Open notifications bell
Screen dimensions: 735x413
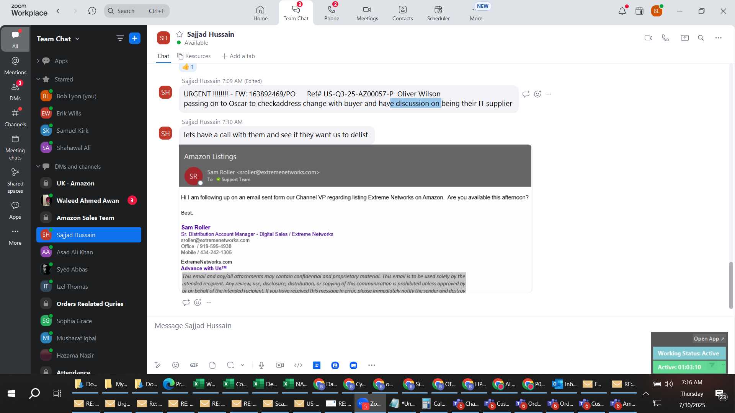622,11
